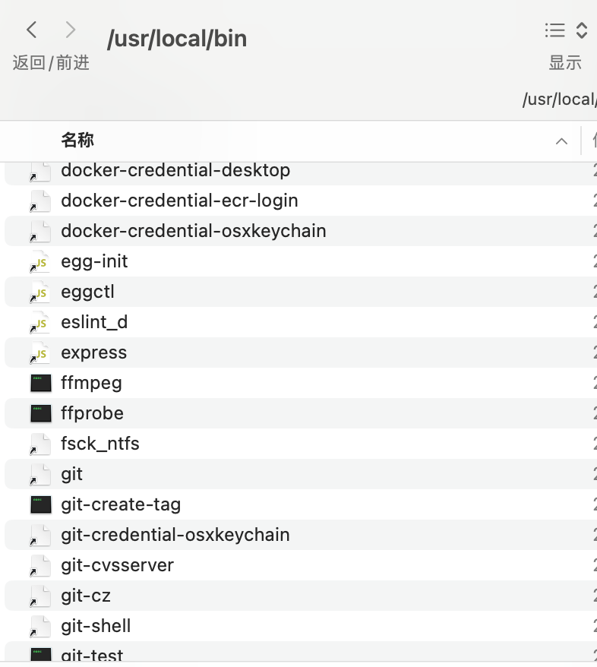Open the list view display options

coord(566,30)
